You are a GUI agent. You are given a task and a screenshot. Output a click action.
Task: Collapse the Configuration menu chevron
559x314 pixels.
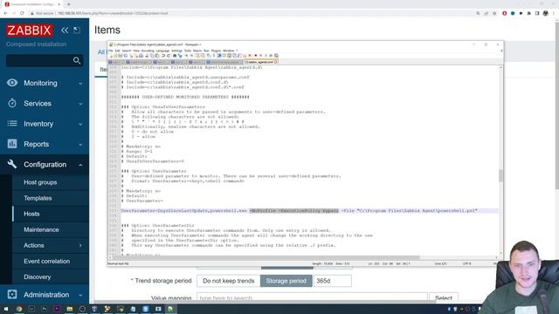click(x=80, y=165)
